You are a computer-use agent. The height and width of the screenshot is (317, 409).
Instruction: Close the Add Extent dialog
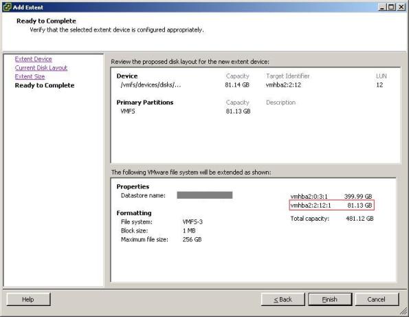401,7
